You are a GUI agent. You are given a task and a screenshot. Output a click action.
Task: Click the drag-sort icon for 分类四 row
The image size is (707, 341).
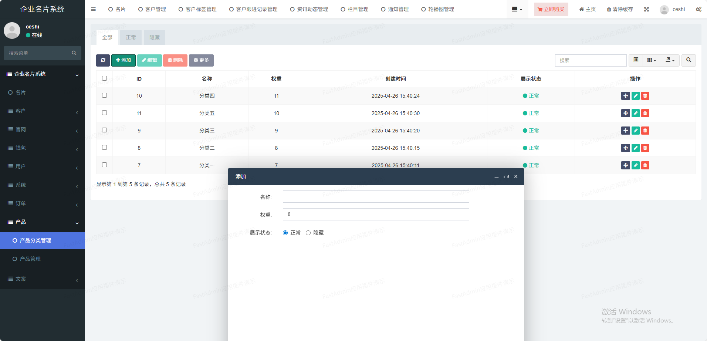[625, 96]
